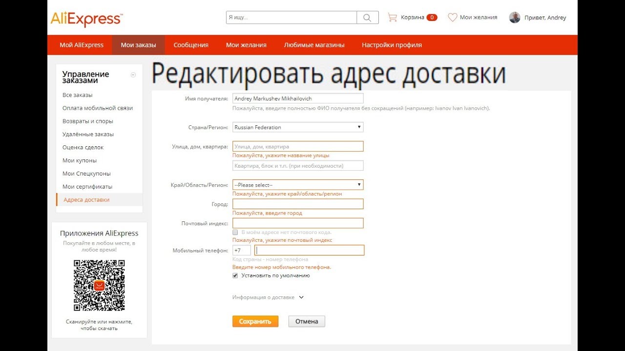Click the Квартира, блок field
625x351 pixels.
pos(298,166)
